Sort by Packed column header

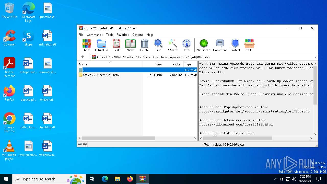(173, 64)
